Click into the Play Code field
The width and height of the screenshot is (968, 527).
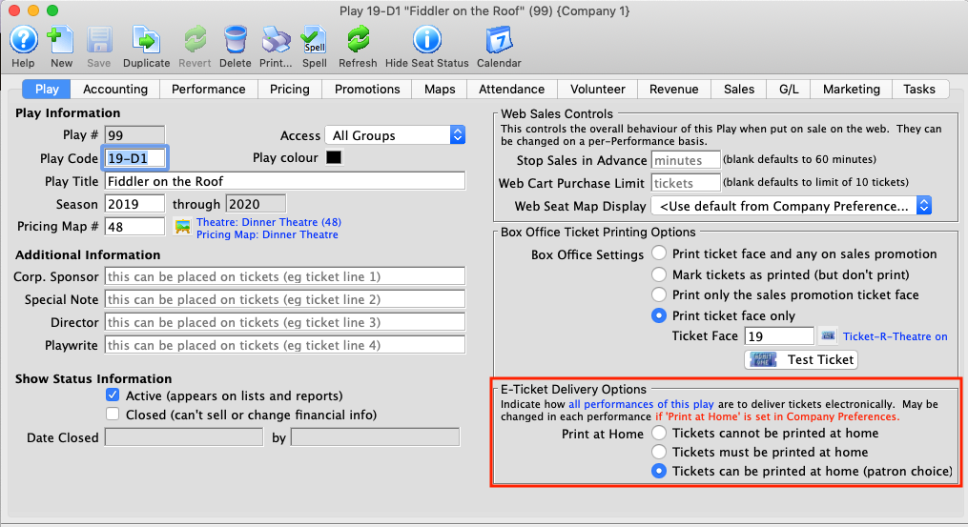click(x=135, y=158)
